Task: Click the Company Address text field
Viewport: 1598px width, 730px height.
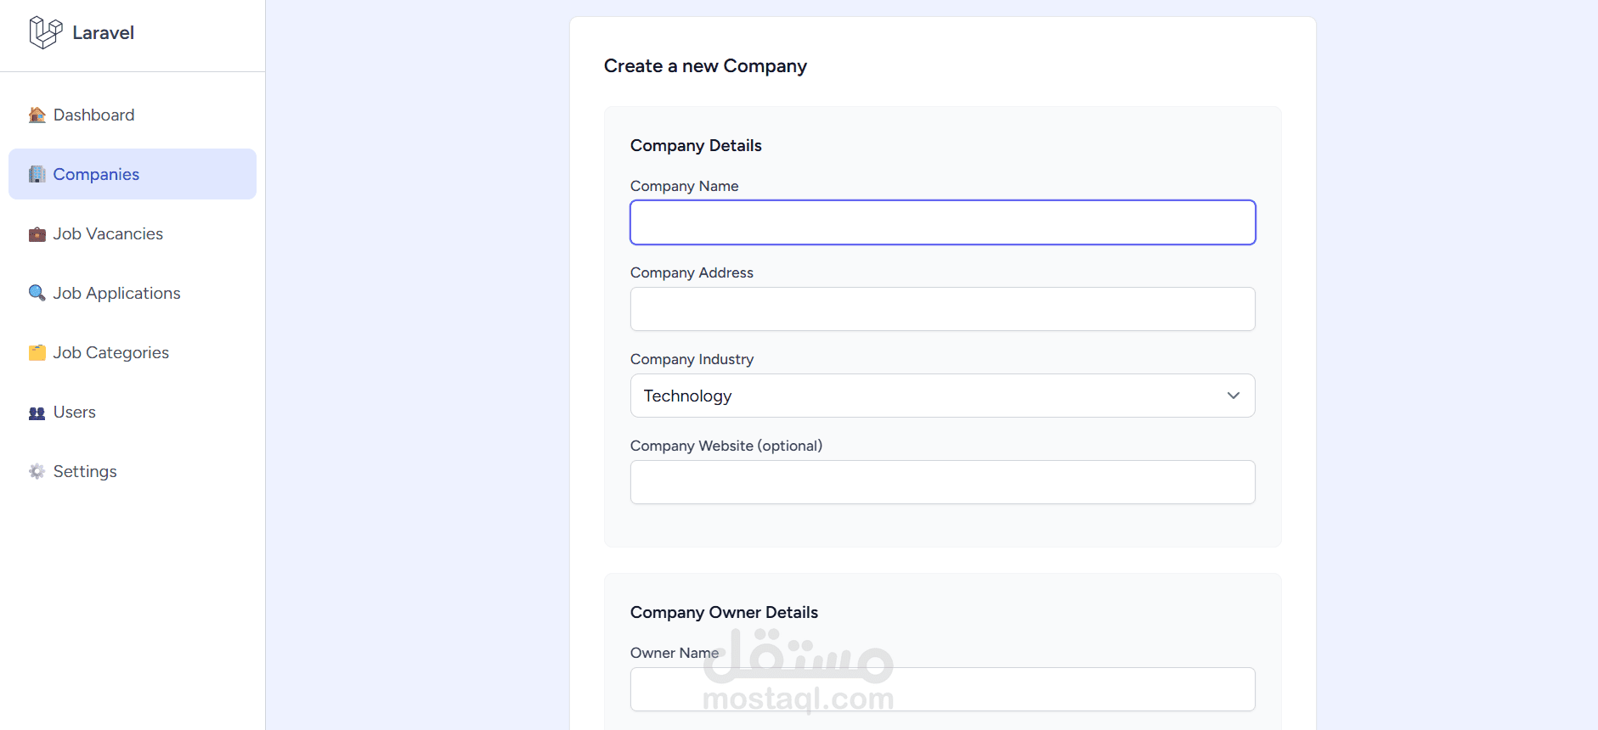Action: (x=942, y=309)
